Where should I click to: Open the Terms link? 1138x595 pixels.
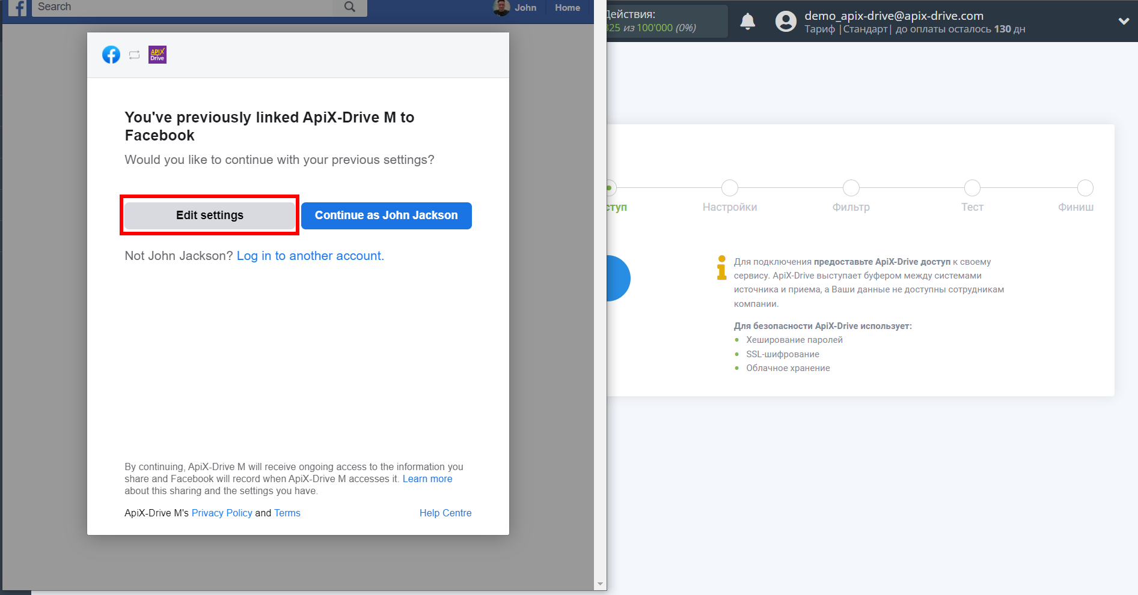pyautogui.click(x=287, y=513)
